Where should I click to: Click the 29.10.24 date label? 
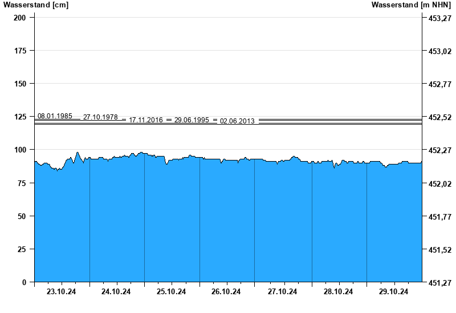pos(393,292)
